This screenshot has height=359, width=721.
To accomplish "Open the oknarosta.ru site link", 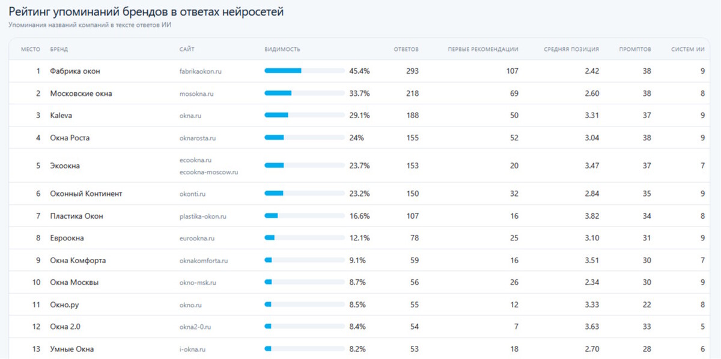I will (x=197, y=138).
